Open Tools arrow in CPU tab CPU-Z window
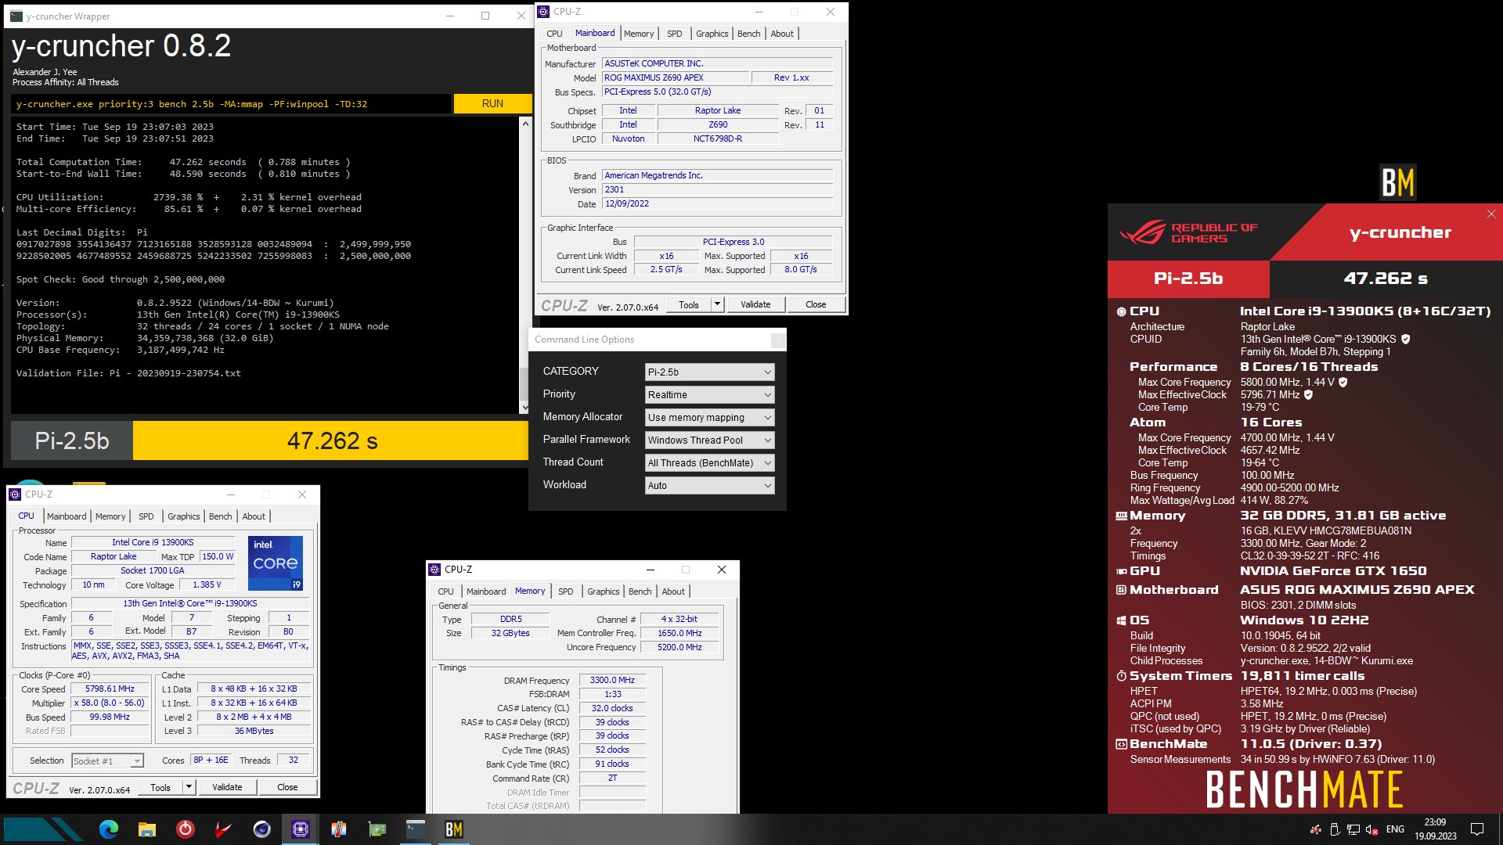 point(189,788)
